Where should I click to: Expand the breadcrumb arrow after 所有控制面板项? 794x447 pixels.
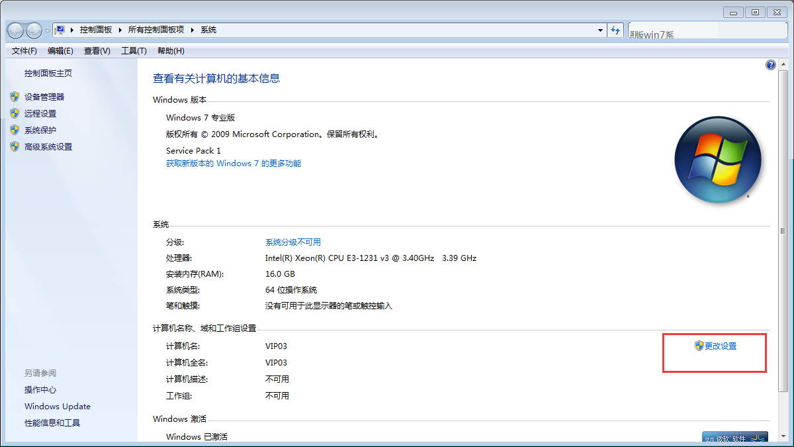193,30
